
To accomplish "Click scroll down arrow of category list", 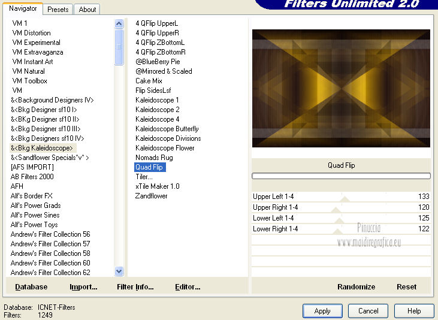I will (x=119, y=271).
